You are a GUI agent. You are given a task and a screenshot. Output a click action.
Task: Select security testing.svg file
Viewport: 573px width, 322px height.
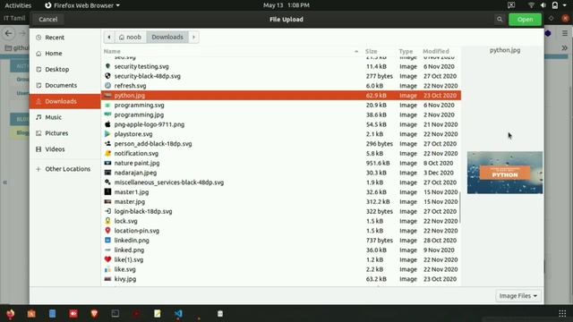click(x=280, y=66)
